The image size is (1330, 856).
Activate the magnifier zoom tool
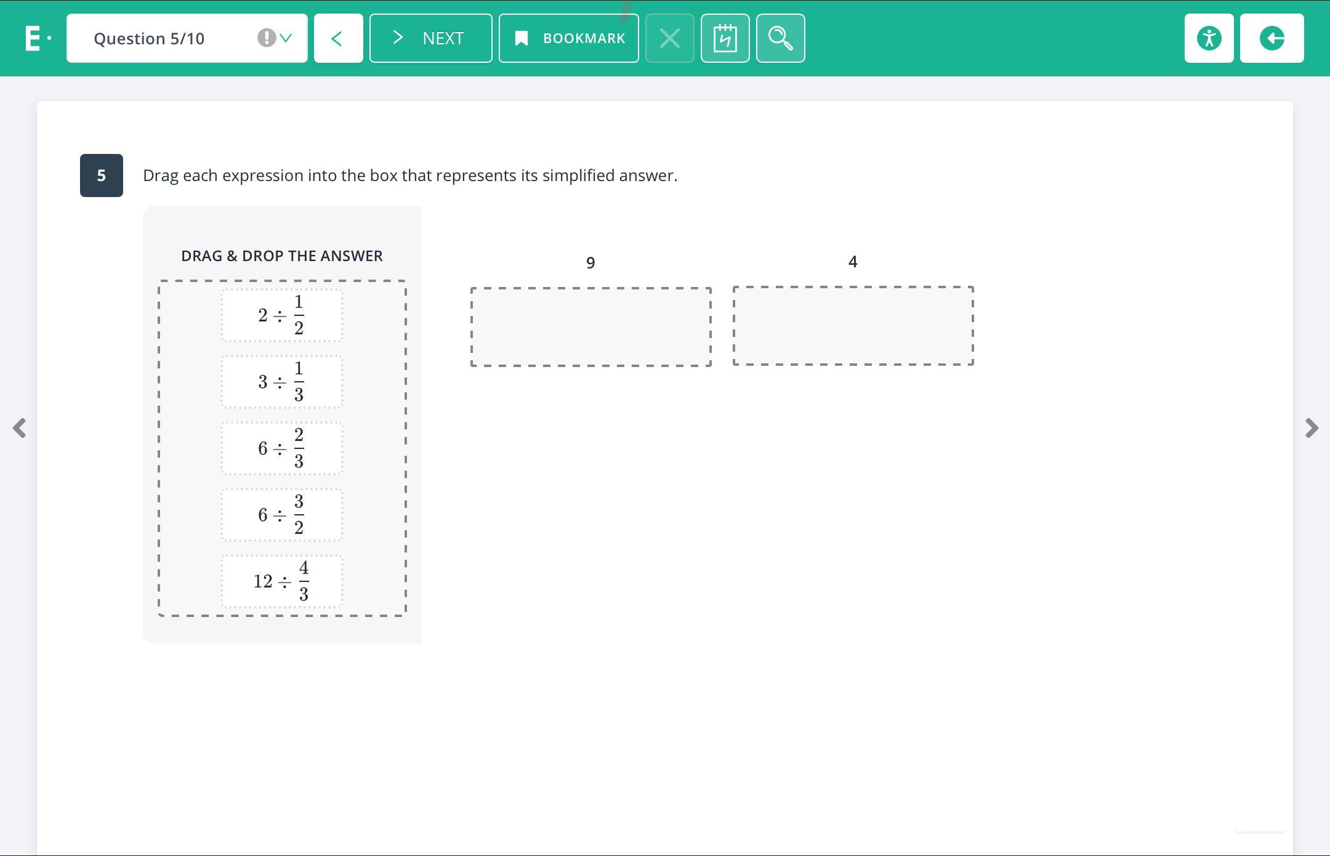tap(780, 38)
